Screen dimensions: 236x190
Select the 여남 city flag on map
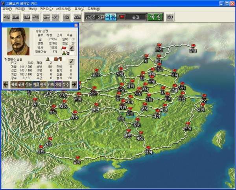pyautogui.click(x=149, y=96)
